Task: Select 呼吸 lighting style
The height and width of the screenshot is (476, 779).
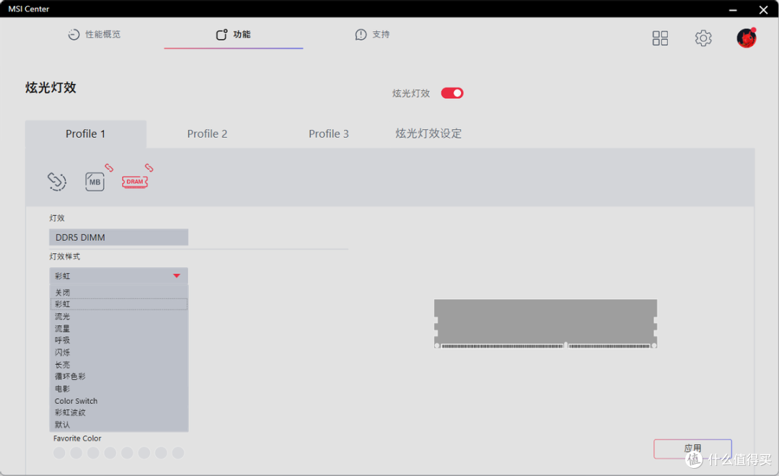Action: click(119, 340)
